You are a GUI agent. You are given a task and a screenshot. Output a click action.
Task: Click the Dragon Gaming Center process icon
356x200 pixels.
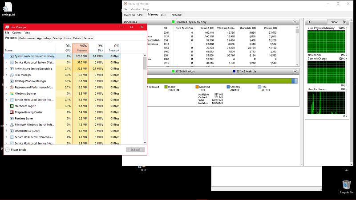point(11,112)
